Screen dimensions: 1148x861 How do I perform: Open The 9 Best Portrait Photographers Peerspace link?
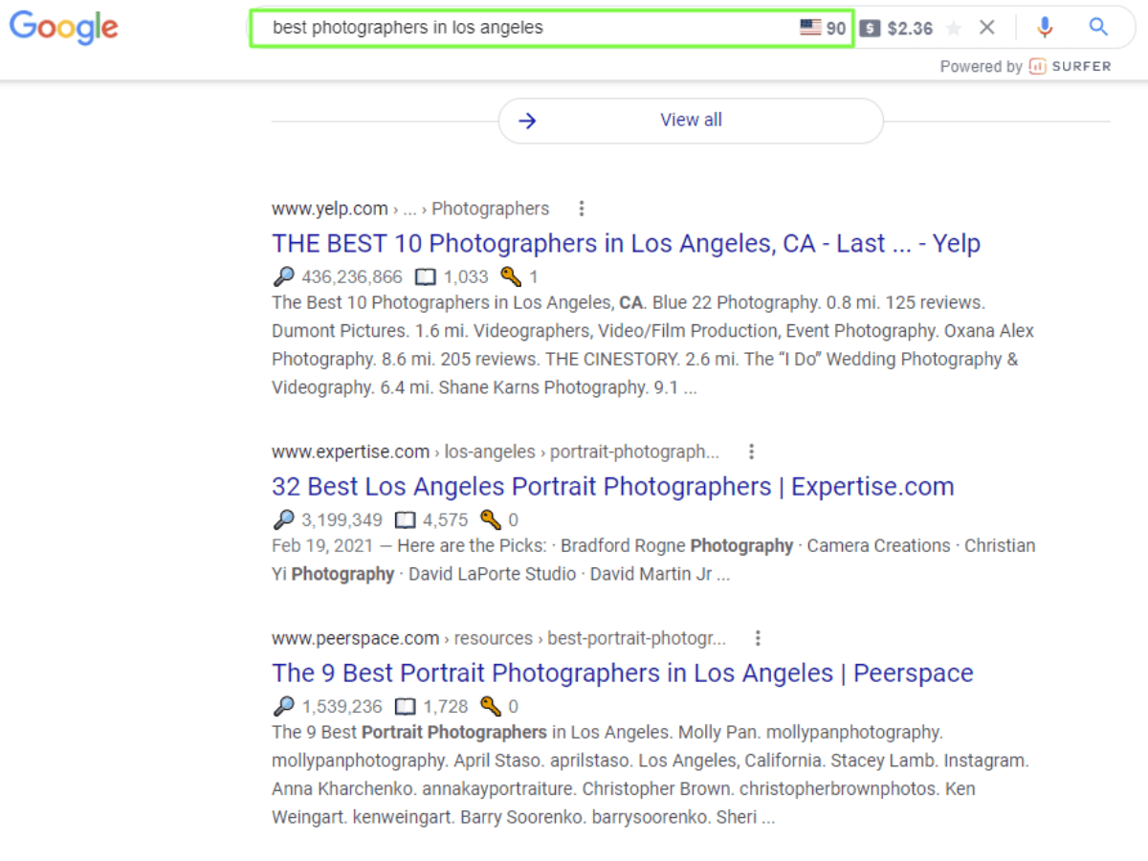coord(623,673)
